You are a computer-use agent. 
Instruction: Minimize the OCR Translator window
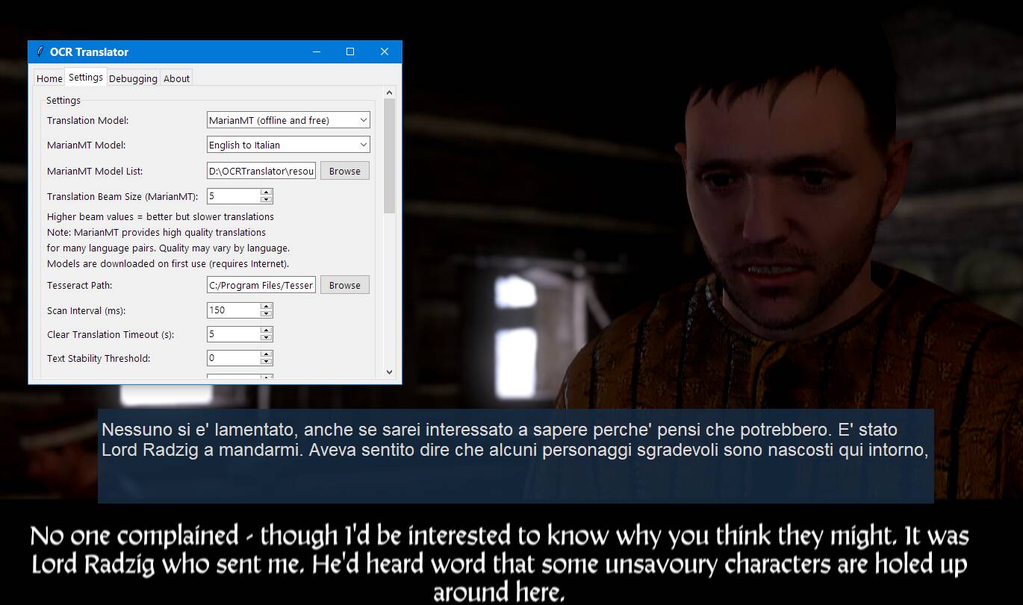pyautogui.click(x=317, y=51)
